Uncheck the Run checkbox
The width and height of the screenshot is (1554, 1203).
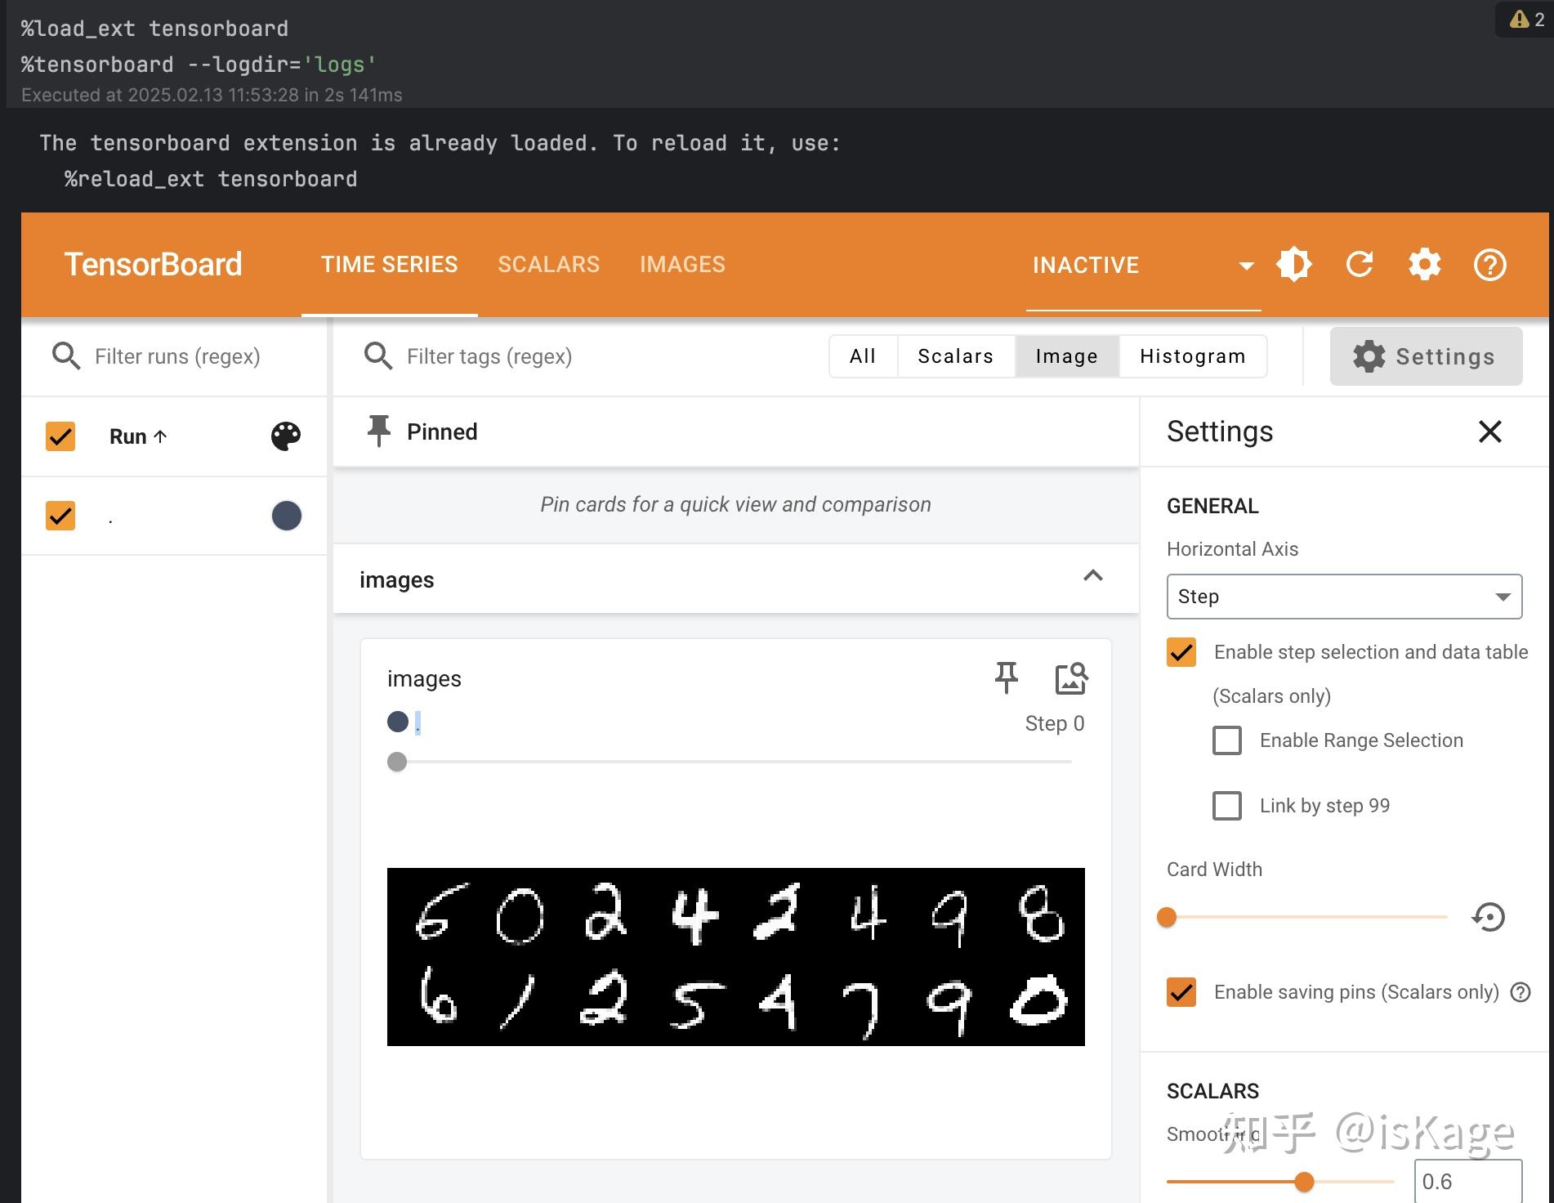[60, 436]
